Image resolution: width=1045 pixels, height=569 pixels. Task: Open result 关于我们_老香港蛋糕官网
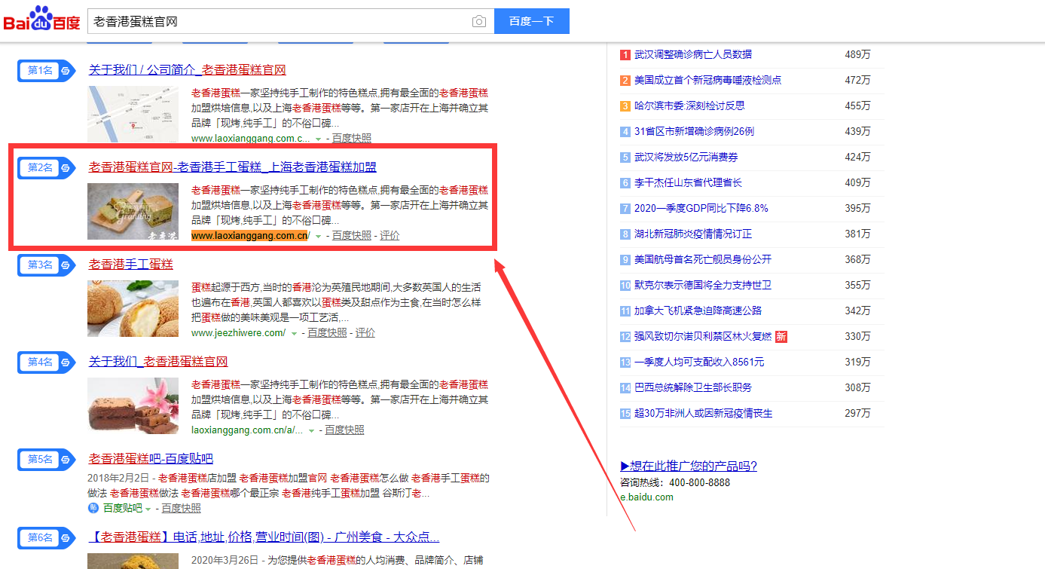click(x=158, y=362)
